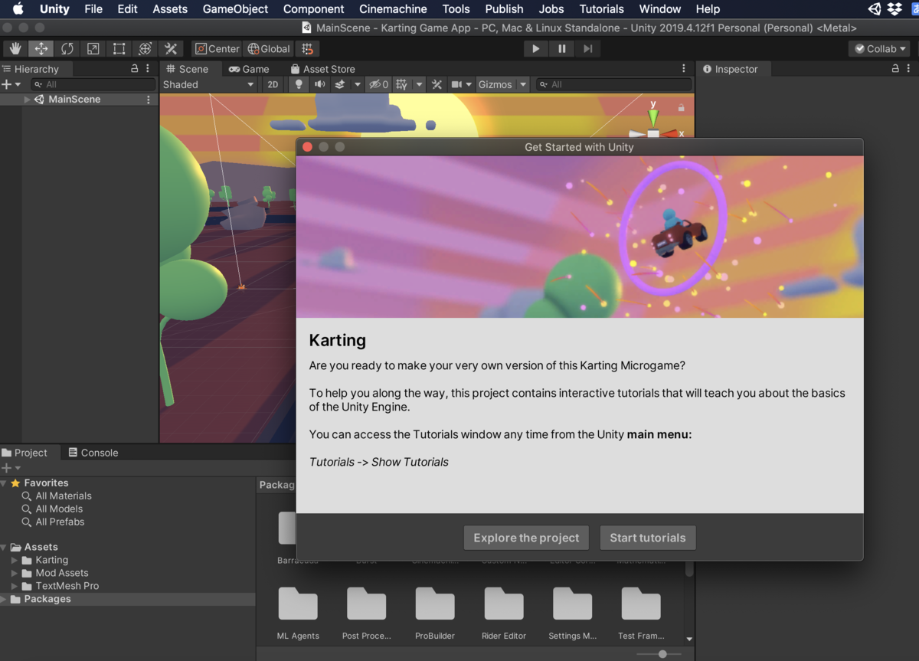Screen dimensions: 919x661
Task: Lock the Inspector panel
Action: point(895,68)
